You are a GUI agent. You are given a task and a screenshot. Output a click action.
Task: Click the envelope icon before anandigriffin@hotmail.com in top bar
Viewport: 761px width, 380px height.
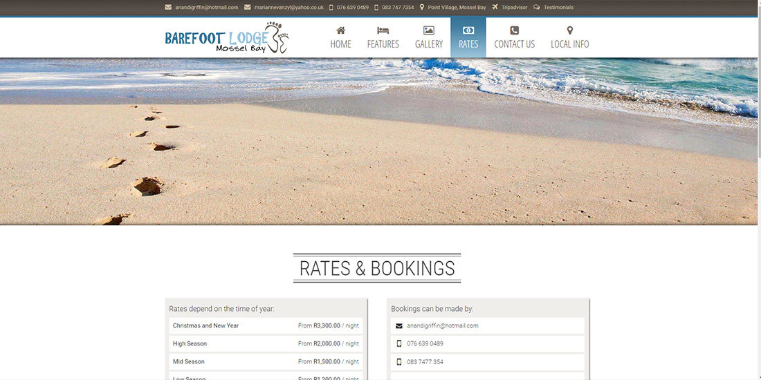click(168, 8)
